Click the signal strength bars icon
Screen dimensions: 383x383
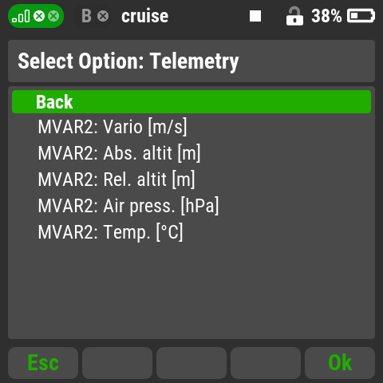tap(21, 17)
